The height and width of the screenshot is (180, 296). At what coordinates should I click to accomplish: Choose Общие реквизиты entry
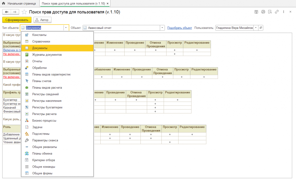pyautogui.click(x=58, y=147)
